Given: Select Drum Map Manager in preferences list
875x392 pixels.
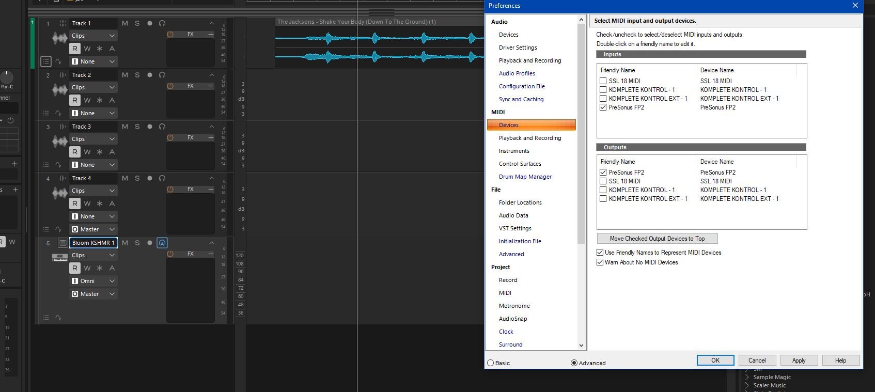Looking at the screenshot, I should click(525, 177).
